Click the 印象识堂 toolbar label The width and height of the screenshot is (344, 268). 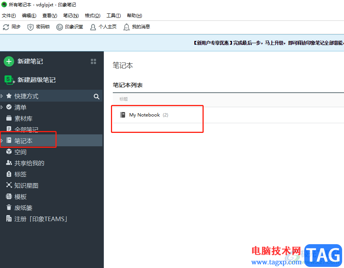click(74, 27)
